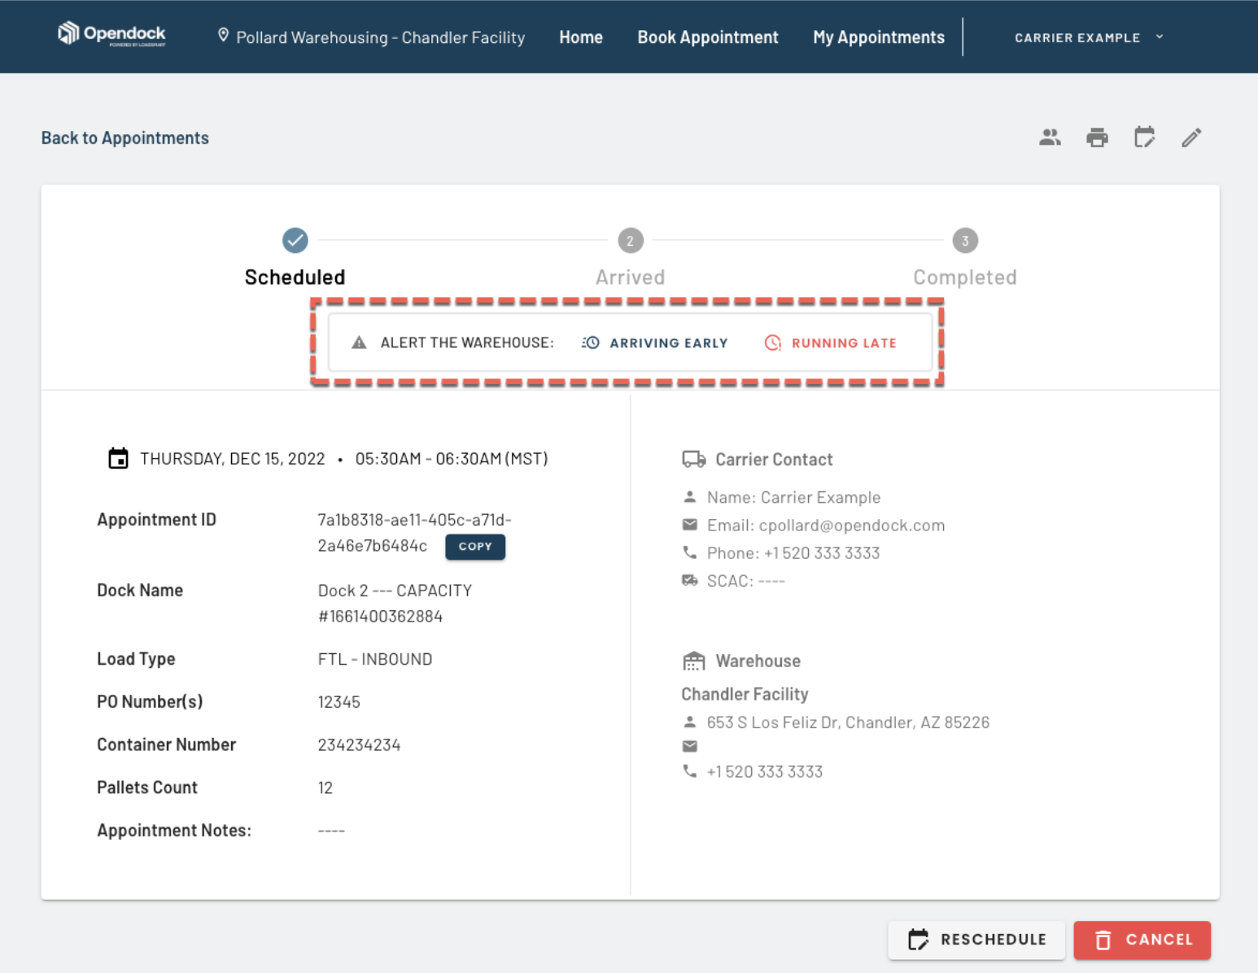Select the Arrived step circle
Image resolution: width=1258 pixels, height=973 pixels.
tap(631, 241)
